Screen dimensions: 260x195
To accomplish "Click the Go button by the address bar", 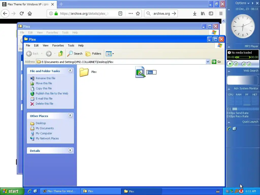I will (x=216, y=62).
